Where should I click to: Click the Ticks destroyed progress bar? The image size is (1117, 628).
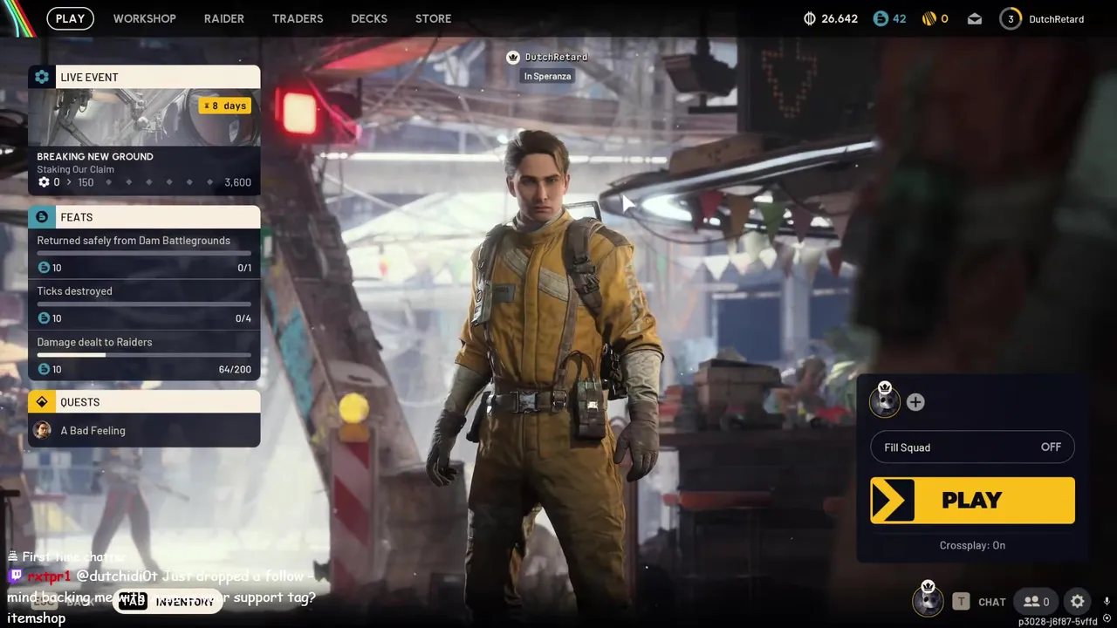tap(144, 304)
